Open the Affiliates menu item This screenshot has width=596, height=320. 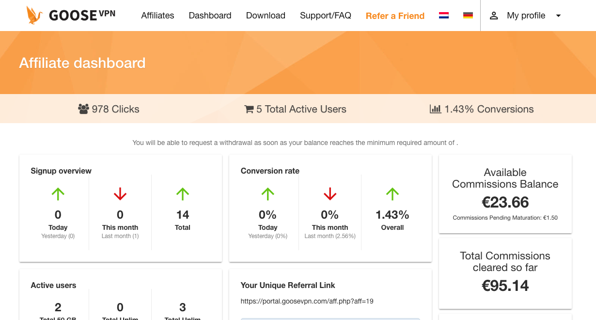[157, 16]
